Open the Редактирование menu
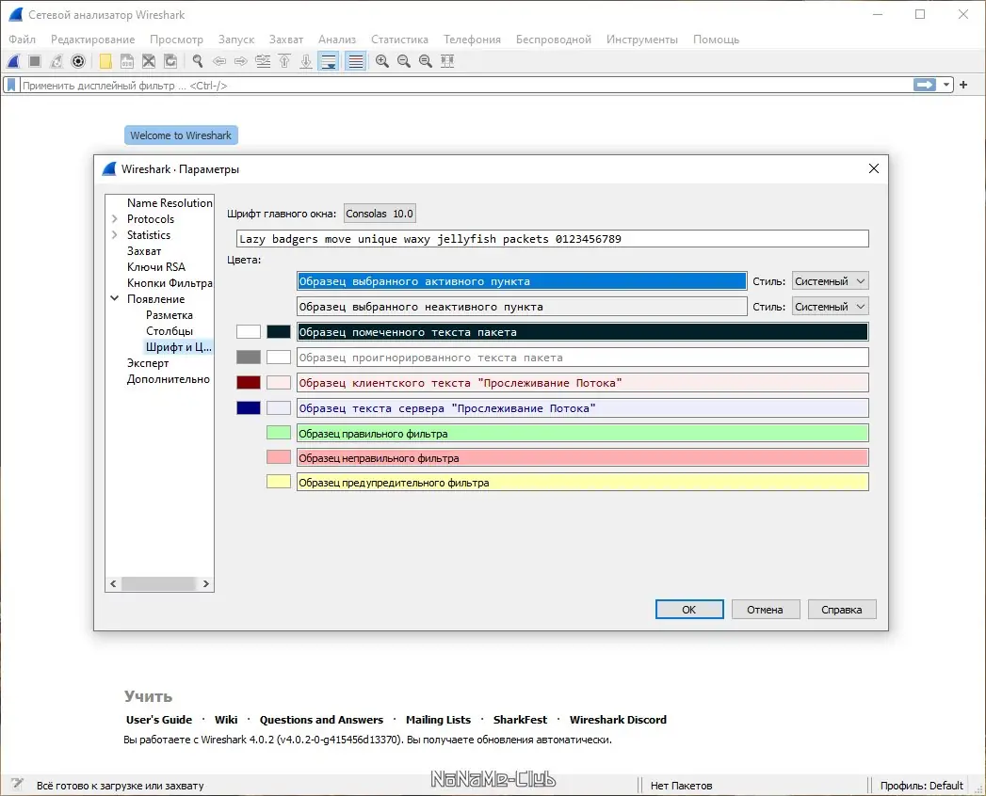This screenshot has width=986, height=796. (92, 39)
